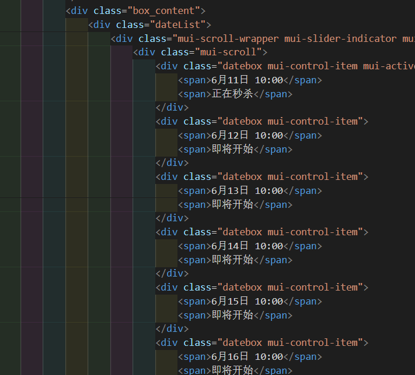Click datebox class value above 6月12日

tap(290, 122)
